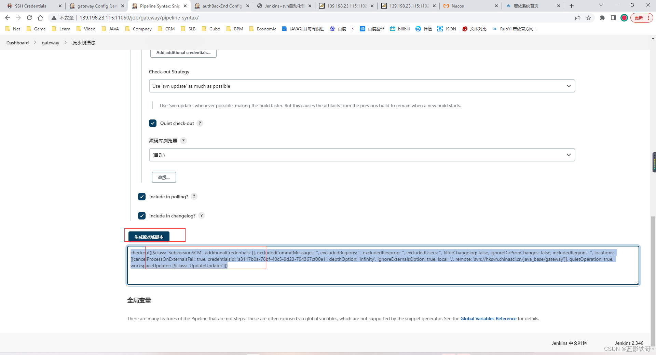Uncheck Include in polling checkbox
The height and width of the screenshot is (355, 656).
point(142,197)
